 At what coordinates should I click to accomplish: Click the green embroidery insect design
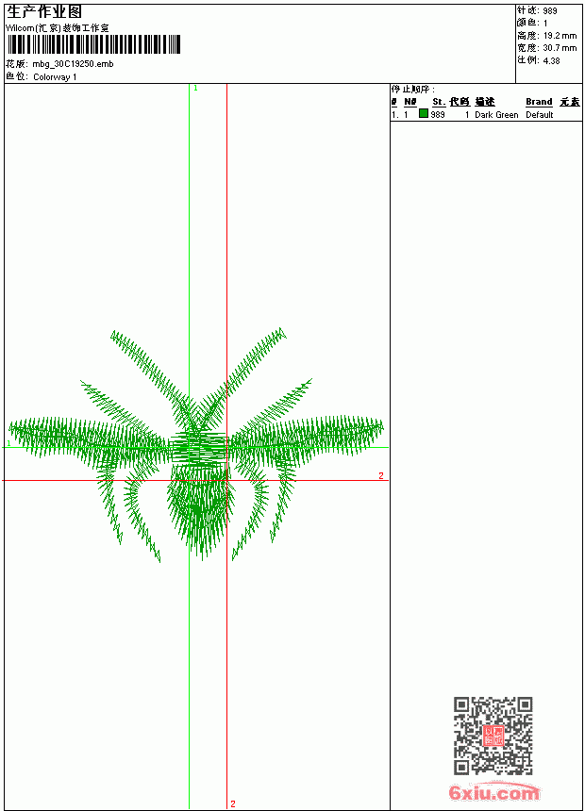[x=196, y=445]
